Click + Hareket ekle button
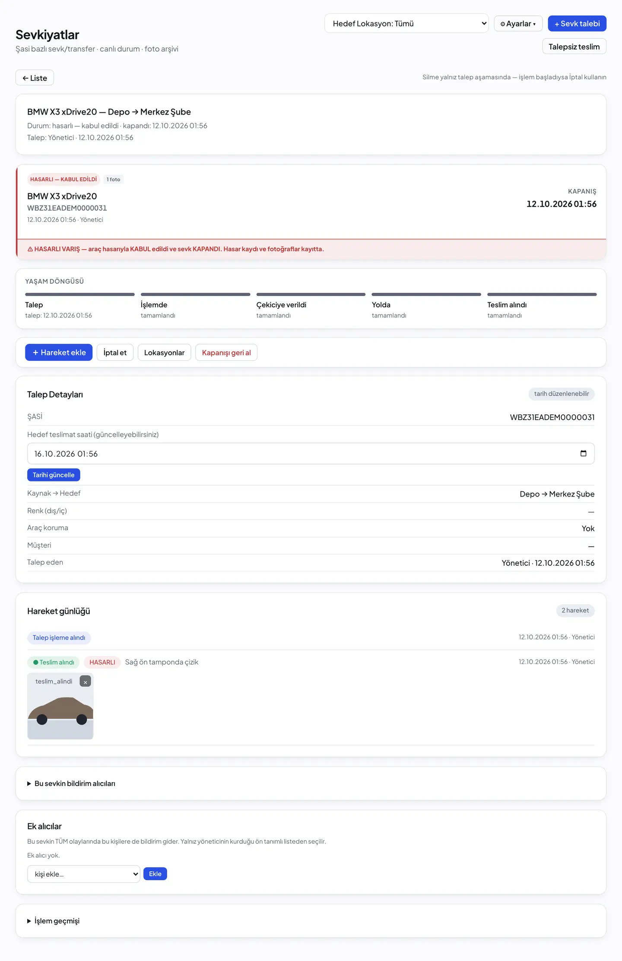 point(59,352)
